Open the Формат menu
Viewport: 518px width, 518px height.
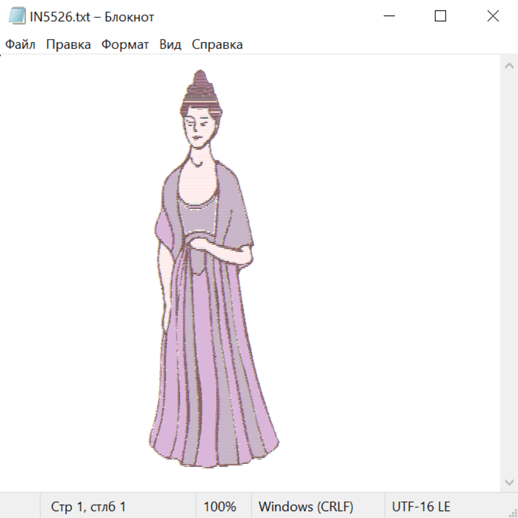click(x=125, y=45)
